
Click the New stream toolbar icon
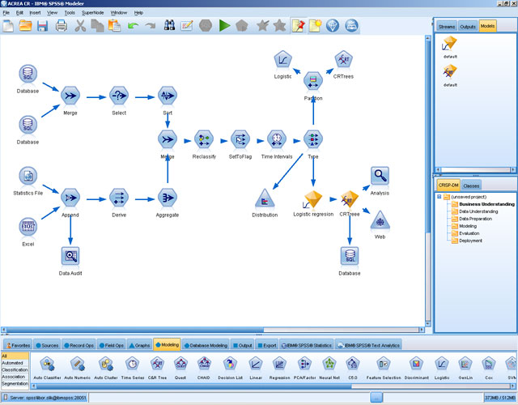click(8, 26)
